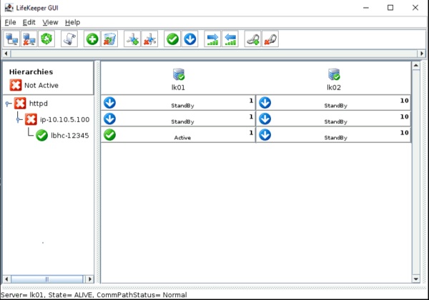
Task: Click the Add Dependency chain icon
Action: coord(253,39)
